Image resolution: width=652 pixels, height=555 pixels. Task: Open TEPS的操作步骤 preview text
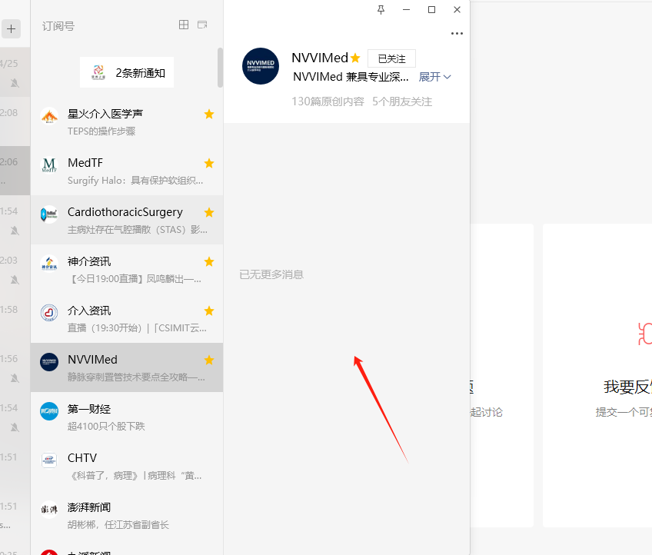tap(101, 131)
